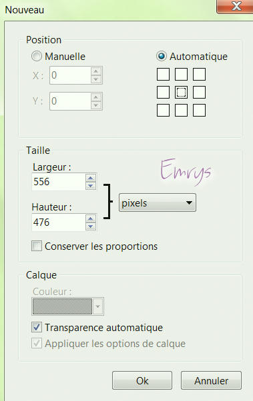This screenshot has width=253, height=401.
Task: Click the Annuler button
Action: pyautogui.click(x=211, y=380)
